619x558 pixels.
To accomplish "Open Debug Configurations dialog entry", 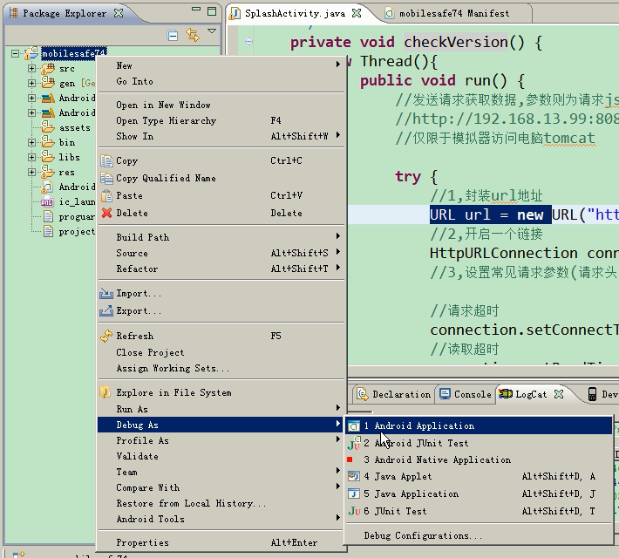I will coord(423,535).
